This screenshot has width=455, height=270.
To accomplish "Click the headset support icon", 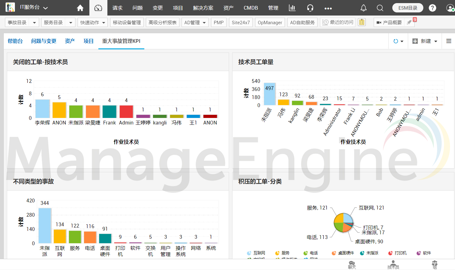I will 310,8.
